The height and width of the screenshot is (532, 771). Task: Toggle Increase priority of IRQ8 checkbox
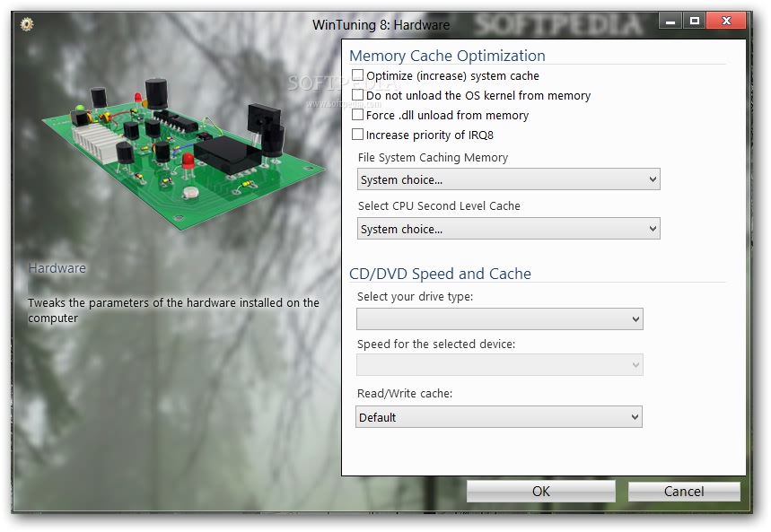(357, 135)
